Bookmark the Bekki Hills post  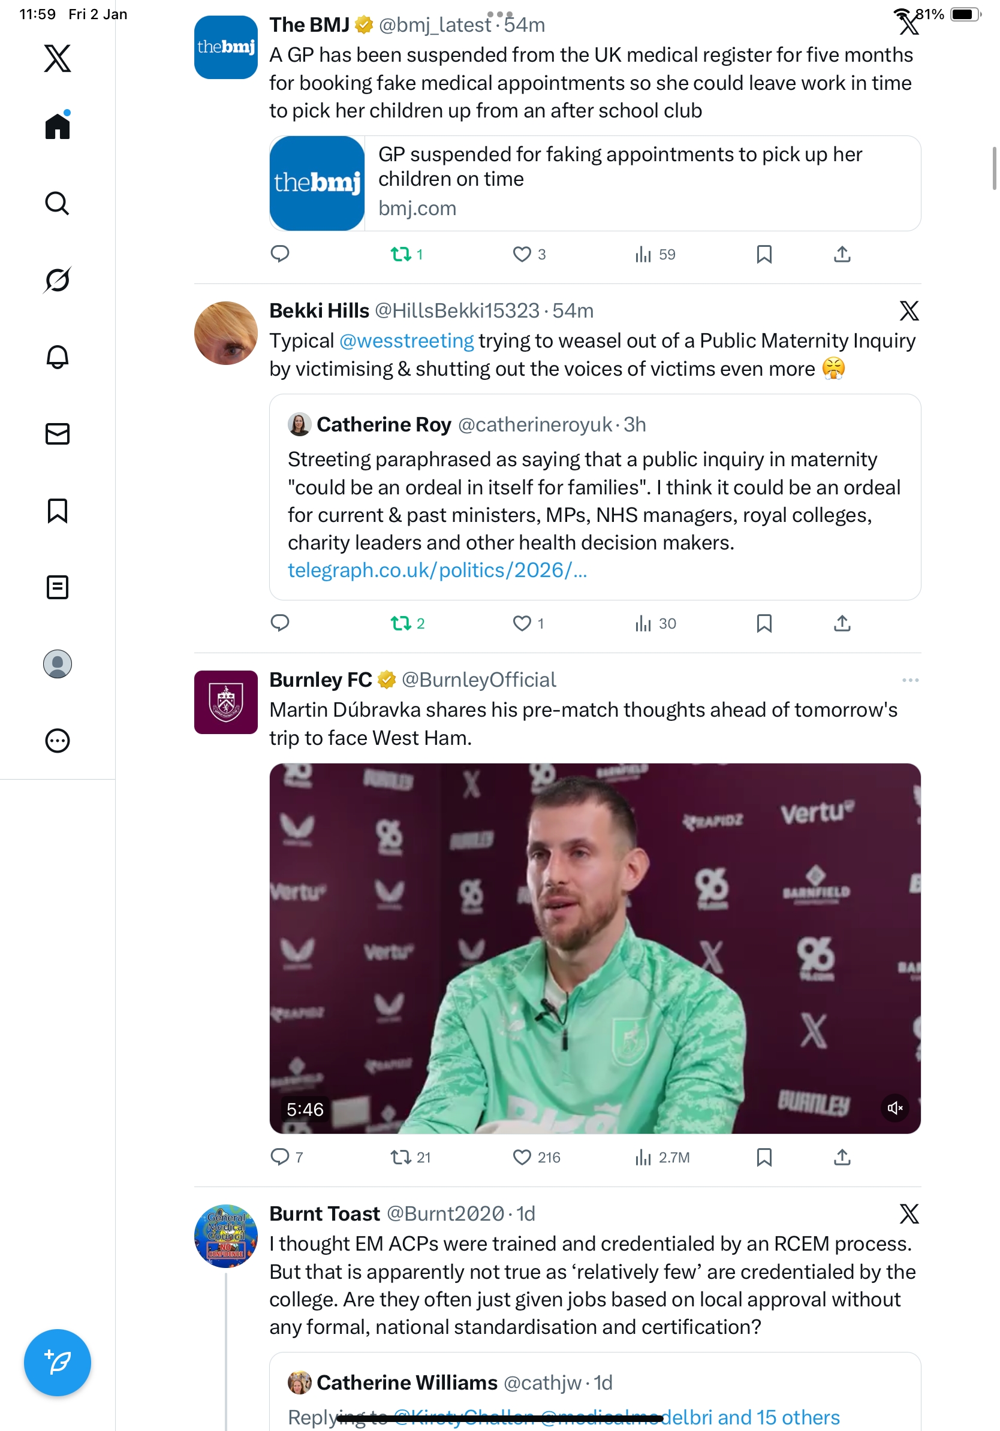click(x=764, y=623)
